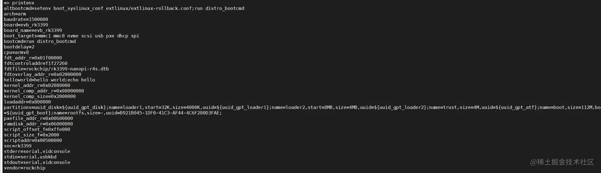The height and width of the screenshot is (173, 601).
Task: Click the arch=arm line
Action: 15,14
